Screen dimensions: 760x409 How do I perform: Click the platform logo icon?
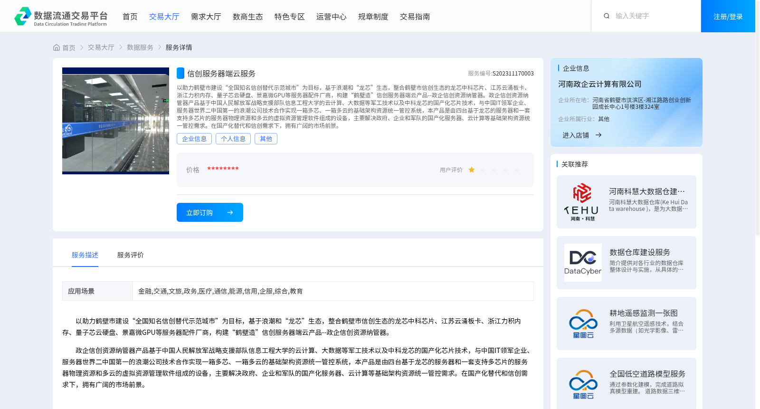tap(23, 16)
